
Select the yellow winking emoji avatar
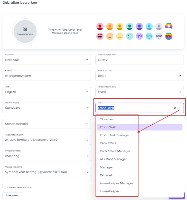119,36
